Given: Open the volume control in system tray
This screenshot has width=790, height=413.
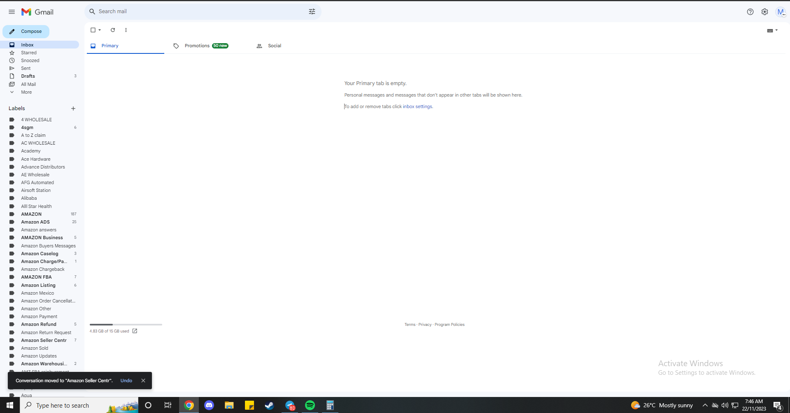Looking at the screenshot, I should [725, 406].
